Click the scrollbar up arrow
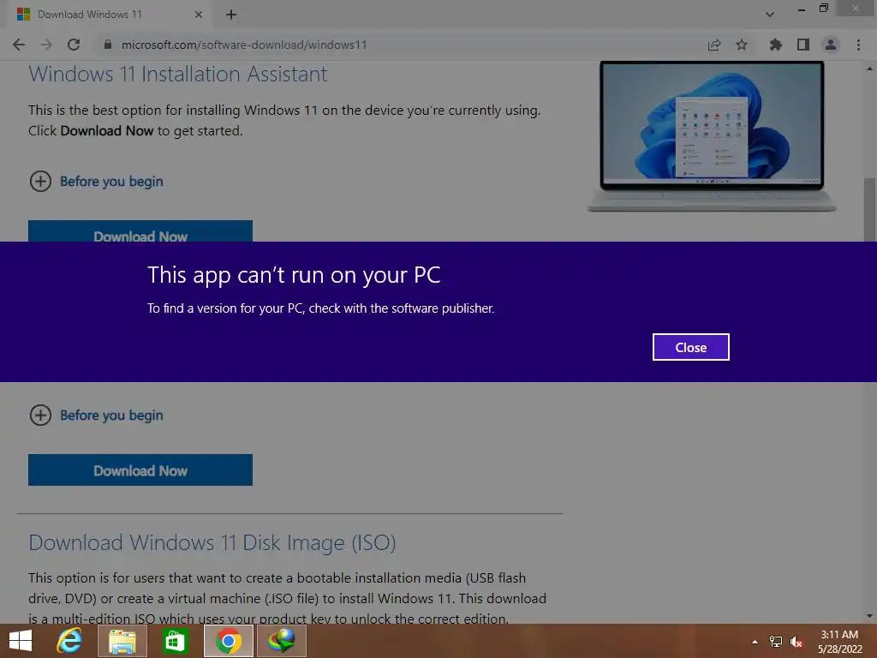The image size is (877, 658). click(x=870, y=69)
